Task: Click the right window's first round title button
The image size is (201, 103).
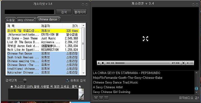Action: tap(193, 4)
